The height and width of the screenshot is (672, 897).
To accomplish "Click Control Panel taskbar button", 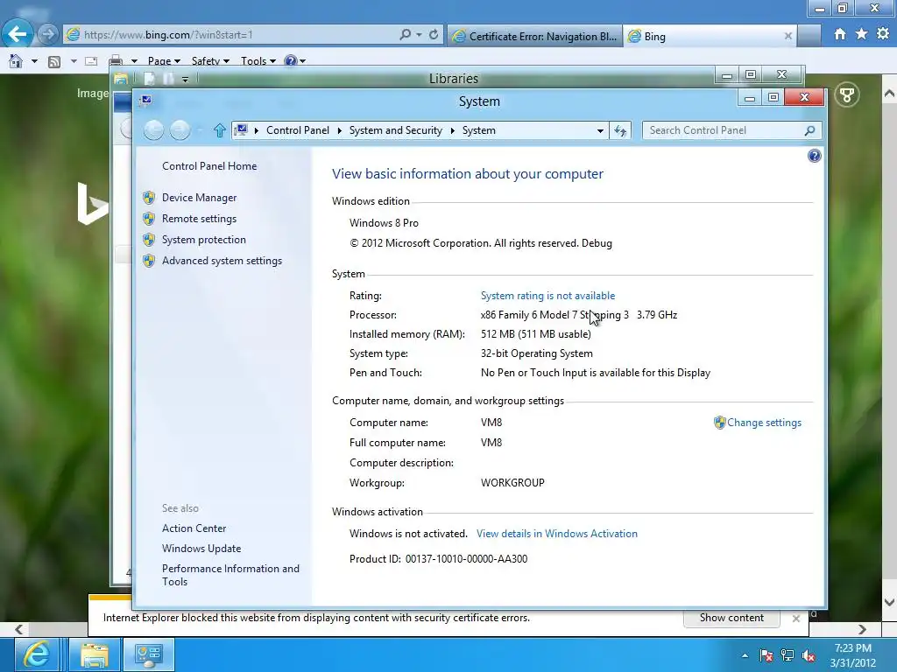I will [149, 654].
